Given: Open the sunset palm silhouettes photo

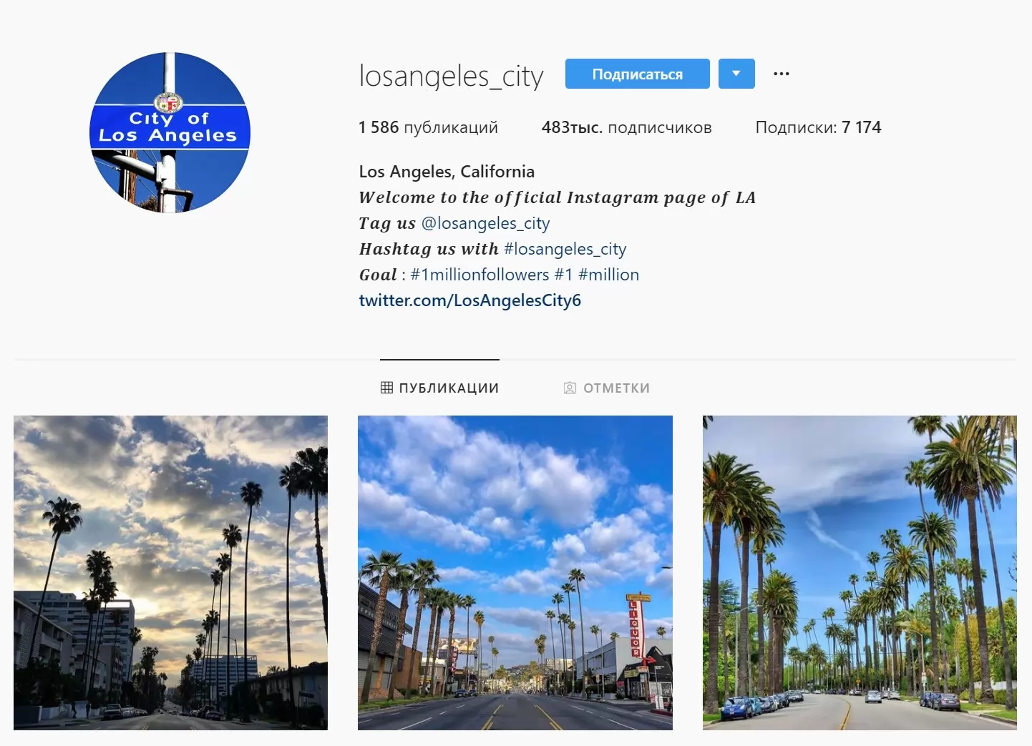Looking at the screenshot, I should 170,573.
